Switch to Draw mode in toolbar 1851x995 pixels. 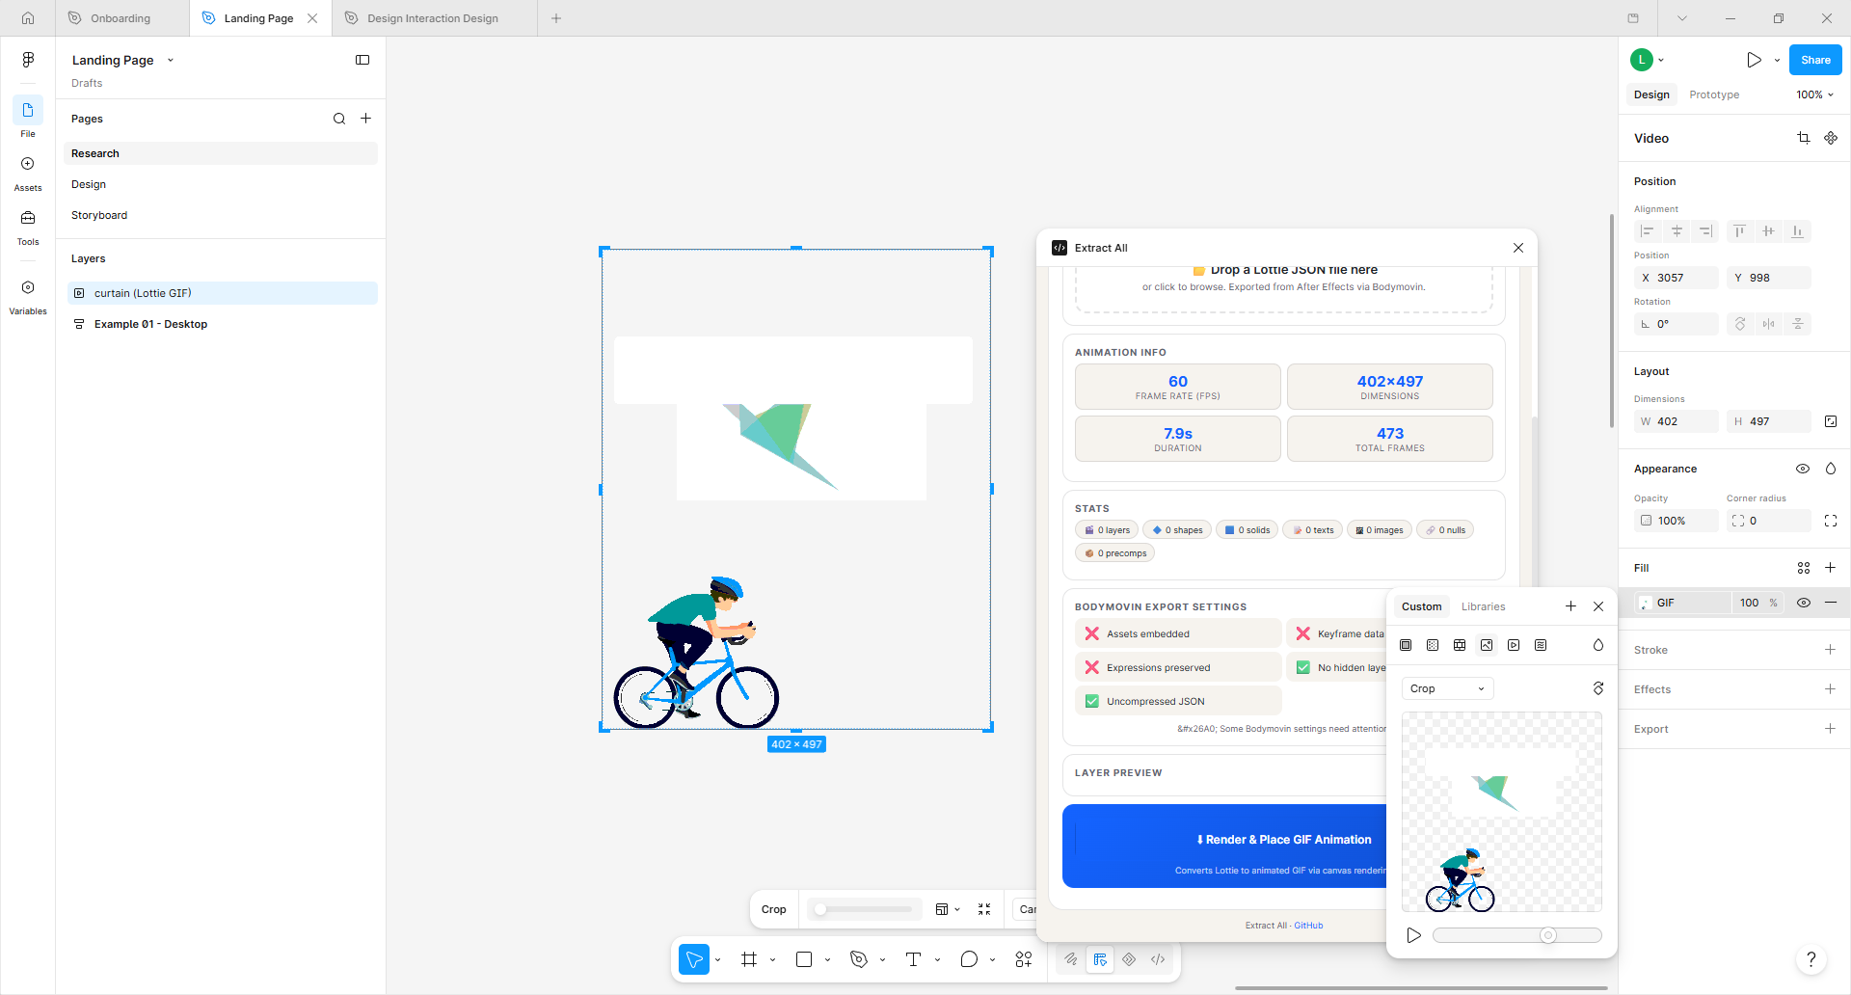pos(1071,959)
